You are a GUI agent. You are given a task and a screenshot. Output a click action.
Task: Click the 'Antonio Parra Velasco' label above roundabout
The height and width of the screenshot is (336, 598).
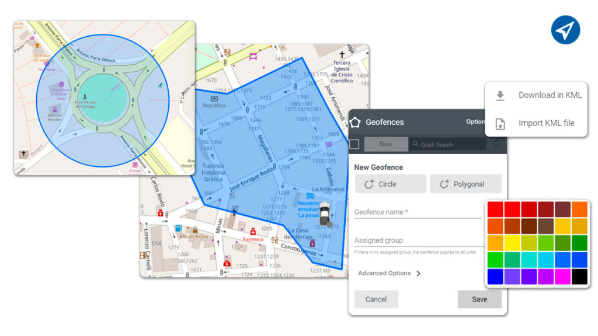click(x=95, y=55)
